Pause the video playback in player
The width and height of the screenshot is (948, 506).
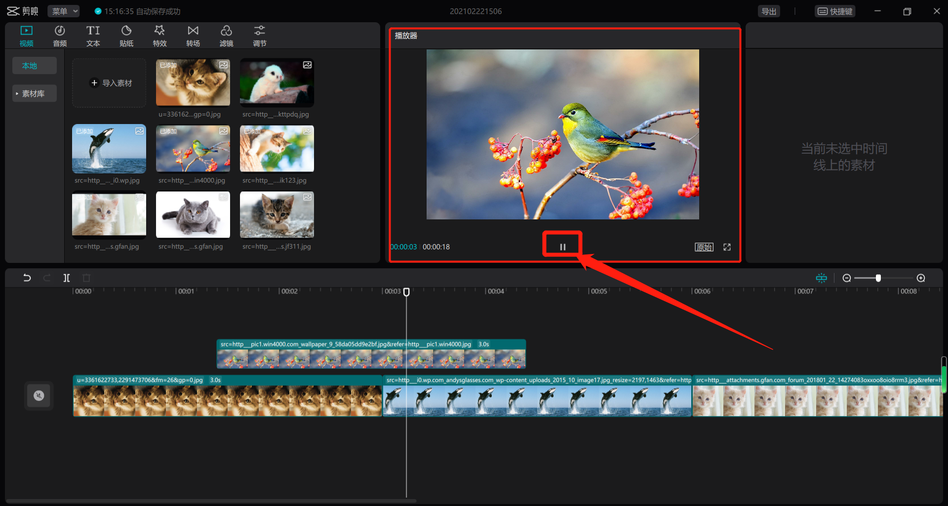(562, 247)
